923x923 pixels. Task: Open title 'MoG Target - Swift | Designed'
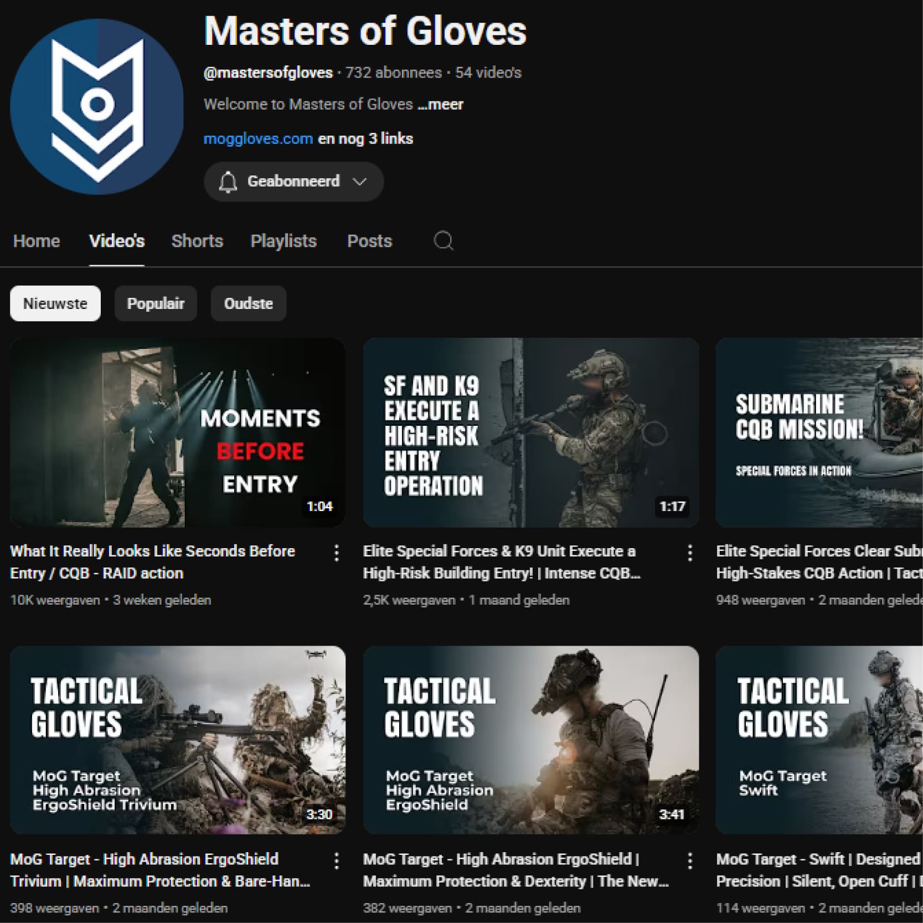pos(819,870)
